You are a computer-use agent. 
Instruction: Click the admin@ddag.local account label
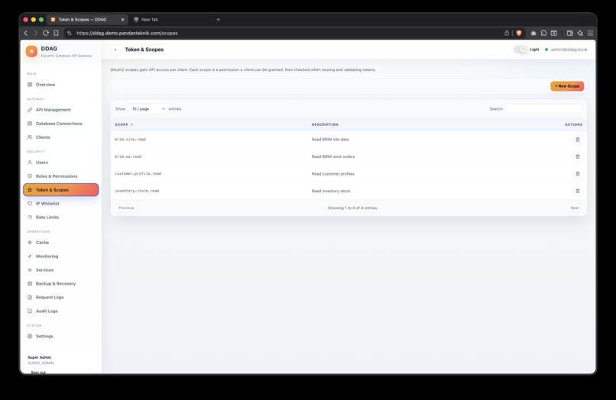(569, 50)
